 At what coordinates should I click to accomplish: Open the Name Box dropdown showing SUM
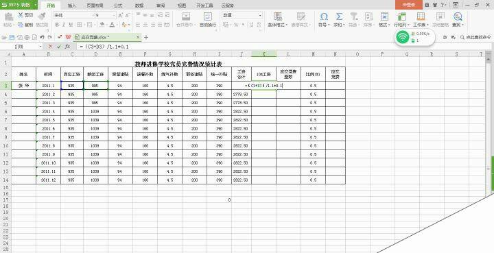click(40, 47)
